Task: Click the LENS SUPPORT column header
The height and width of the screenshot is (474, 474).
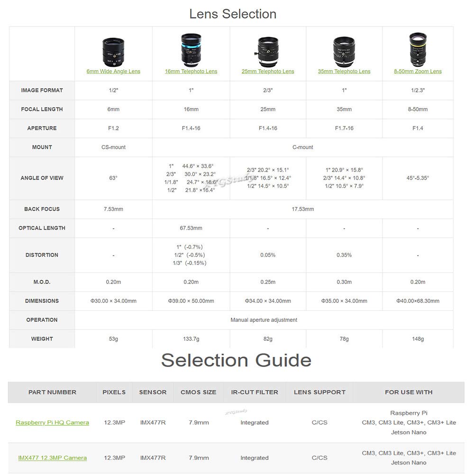Action: 319,392
